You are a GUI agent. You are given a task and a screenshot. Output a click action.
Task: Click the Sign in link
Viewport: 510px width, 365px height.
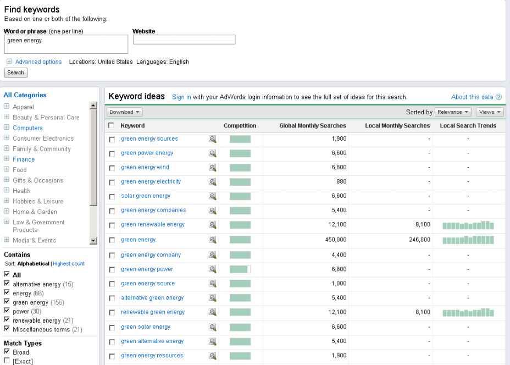181,97
